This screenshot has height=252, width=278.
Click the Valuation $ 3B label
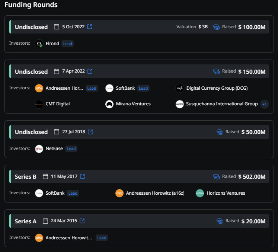pyautogui.click(x=192, y=27)
